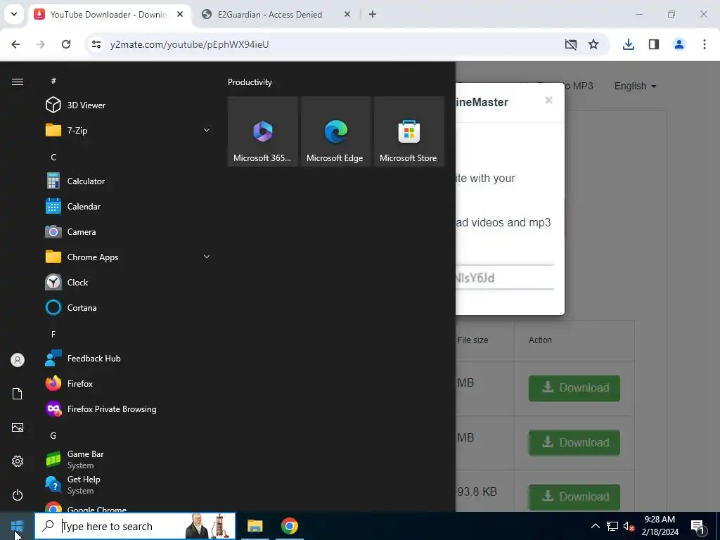The image size is (720, 540).
Task: Close the KineMaster popup dialog
Action: pyautogui.click(x=548, y=100)
